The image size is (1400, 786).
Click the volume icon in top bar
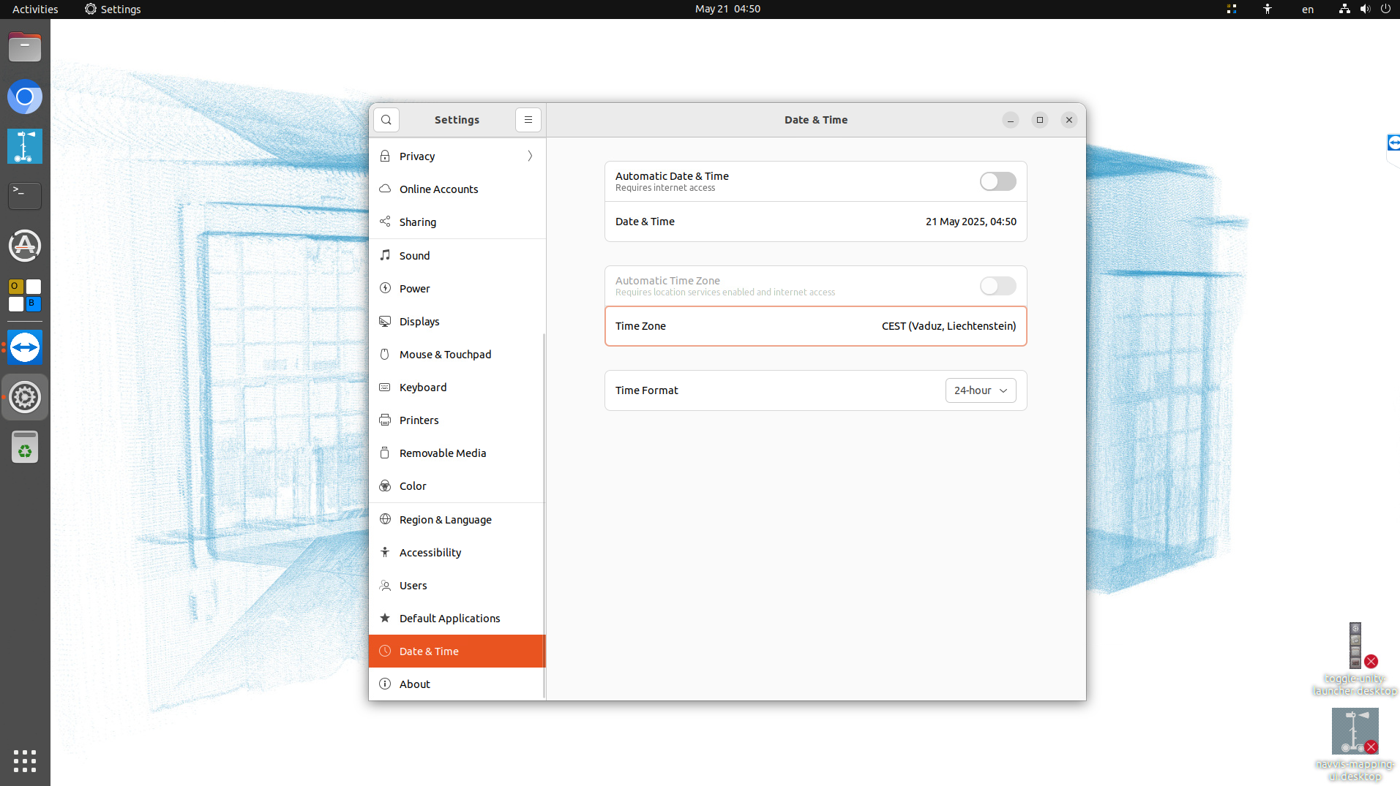1365,9
